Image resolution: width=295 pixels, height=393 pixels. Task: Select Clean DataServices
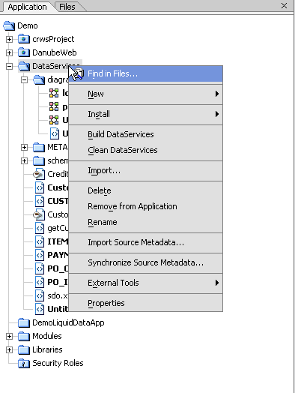[x=145, y=150]
